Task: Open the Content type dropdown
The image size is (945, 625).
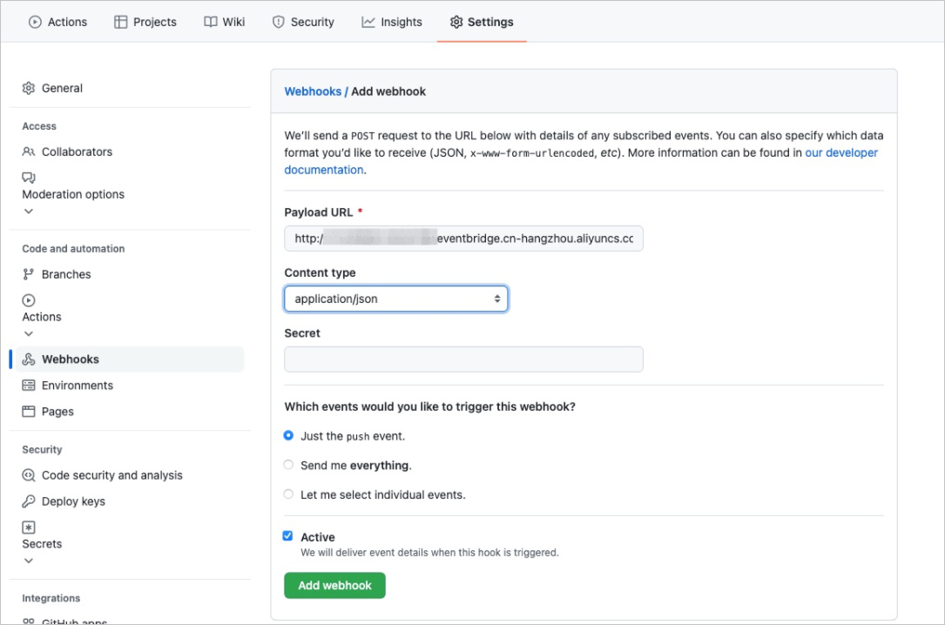Action: click(395, 299)
